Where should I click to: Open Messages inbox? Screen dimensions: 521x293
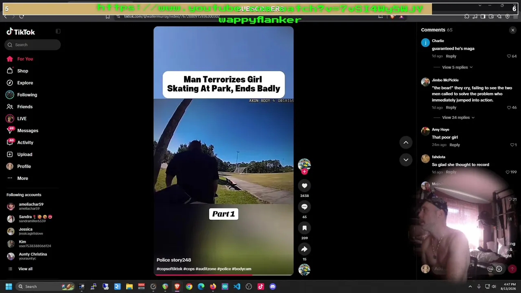point(27,131)
